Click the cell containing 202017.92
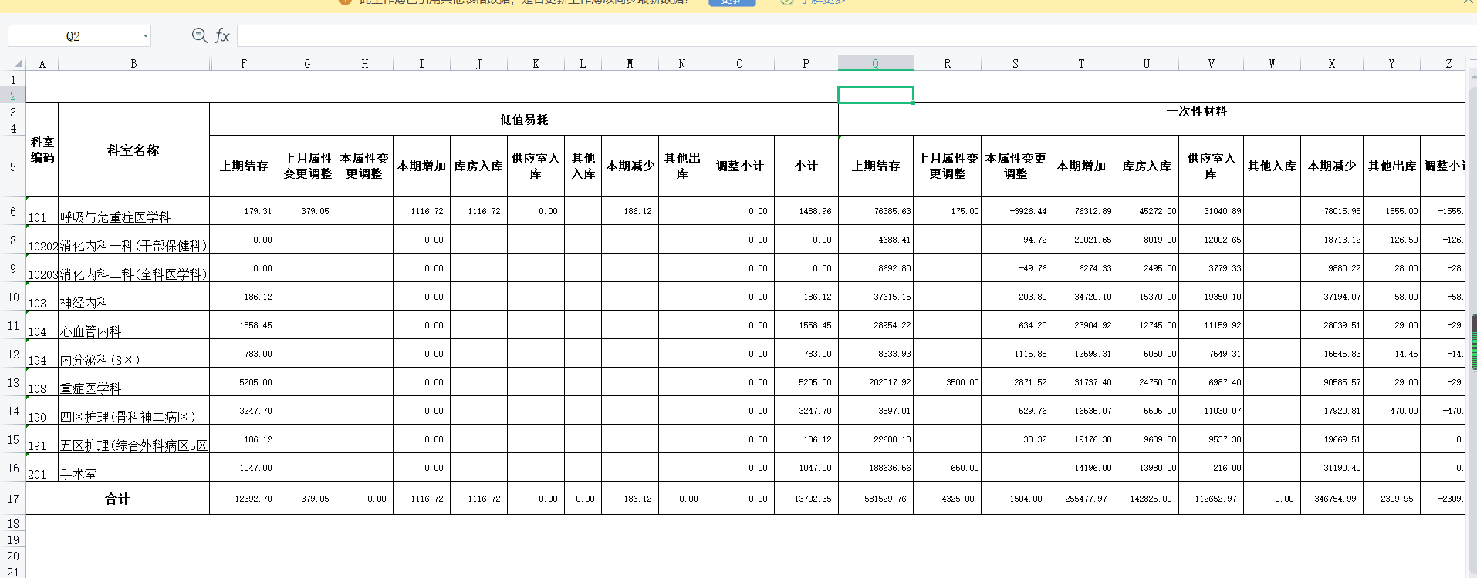Image resolution: width=1477 pixels, height=578 pixels. (876, 382)
